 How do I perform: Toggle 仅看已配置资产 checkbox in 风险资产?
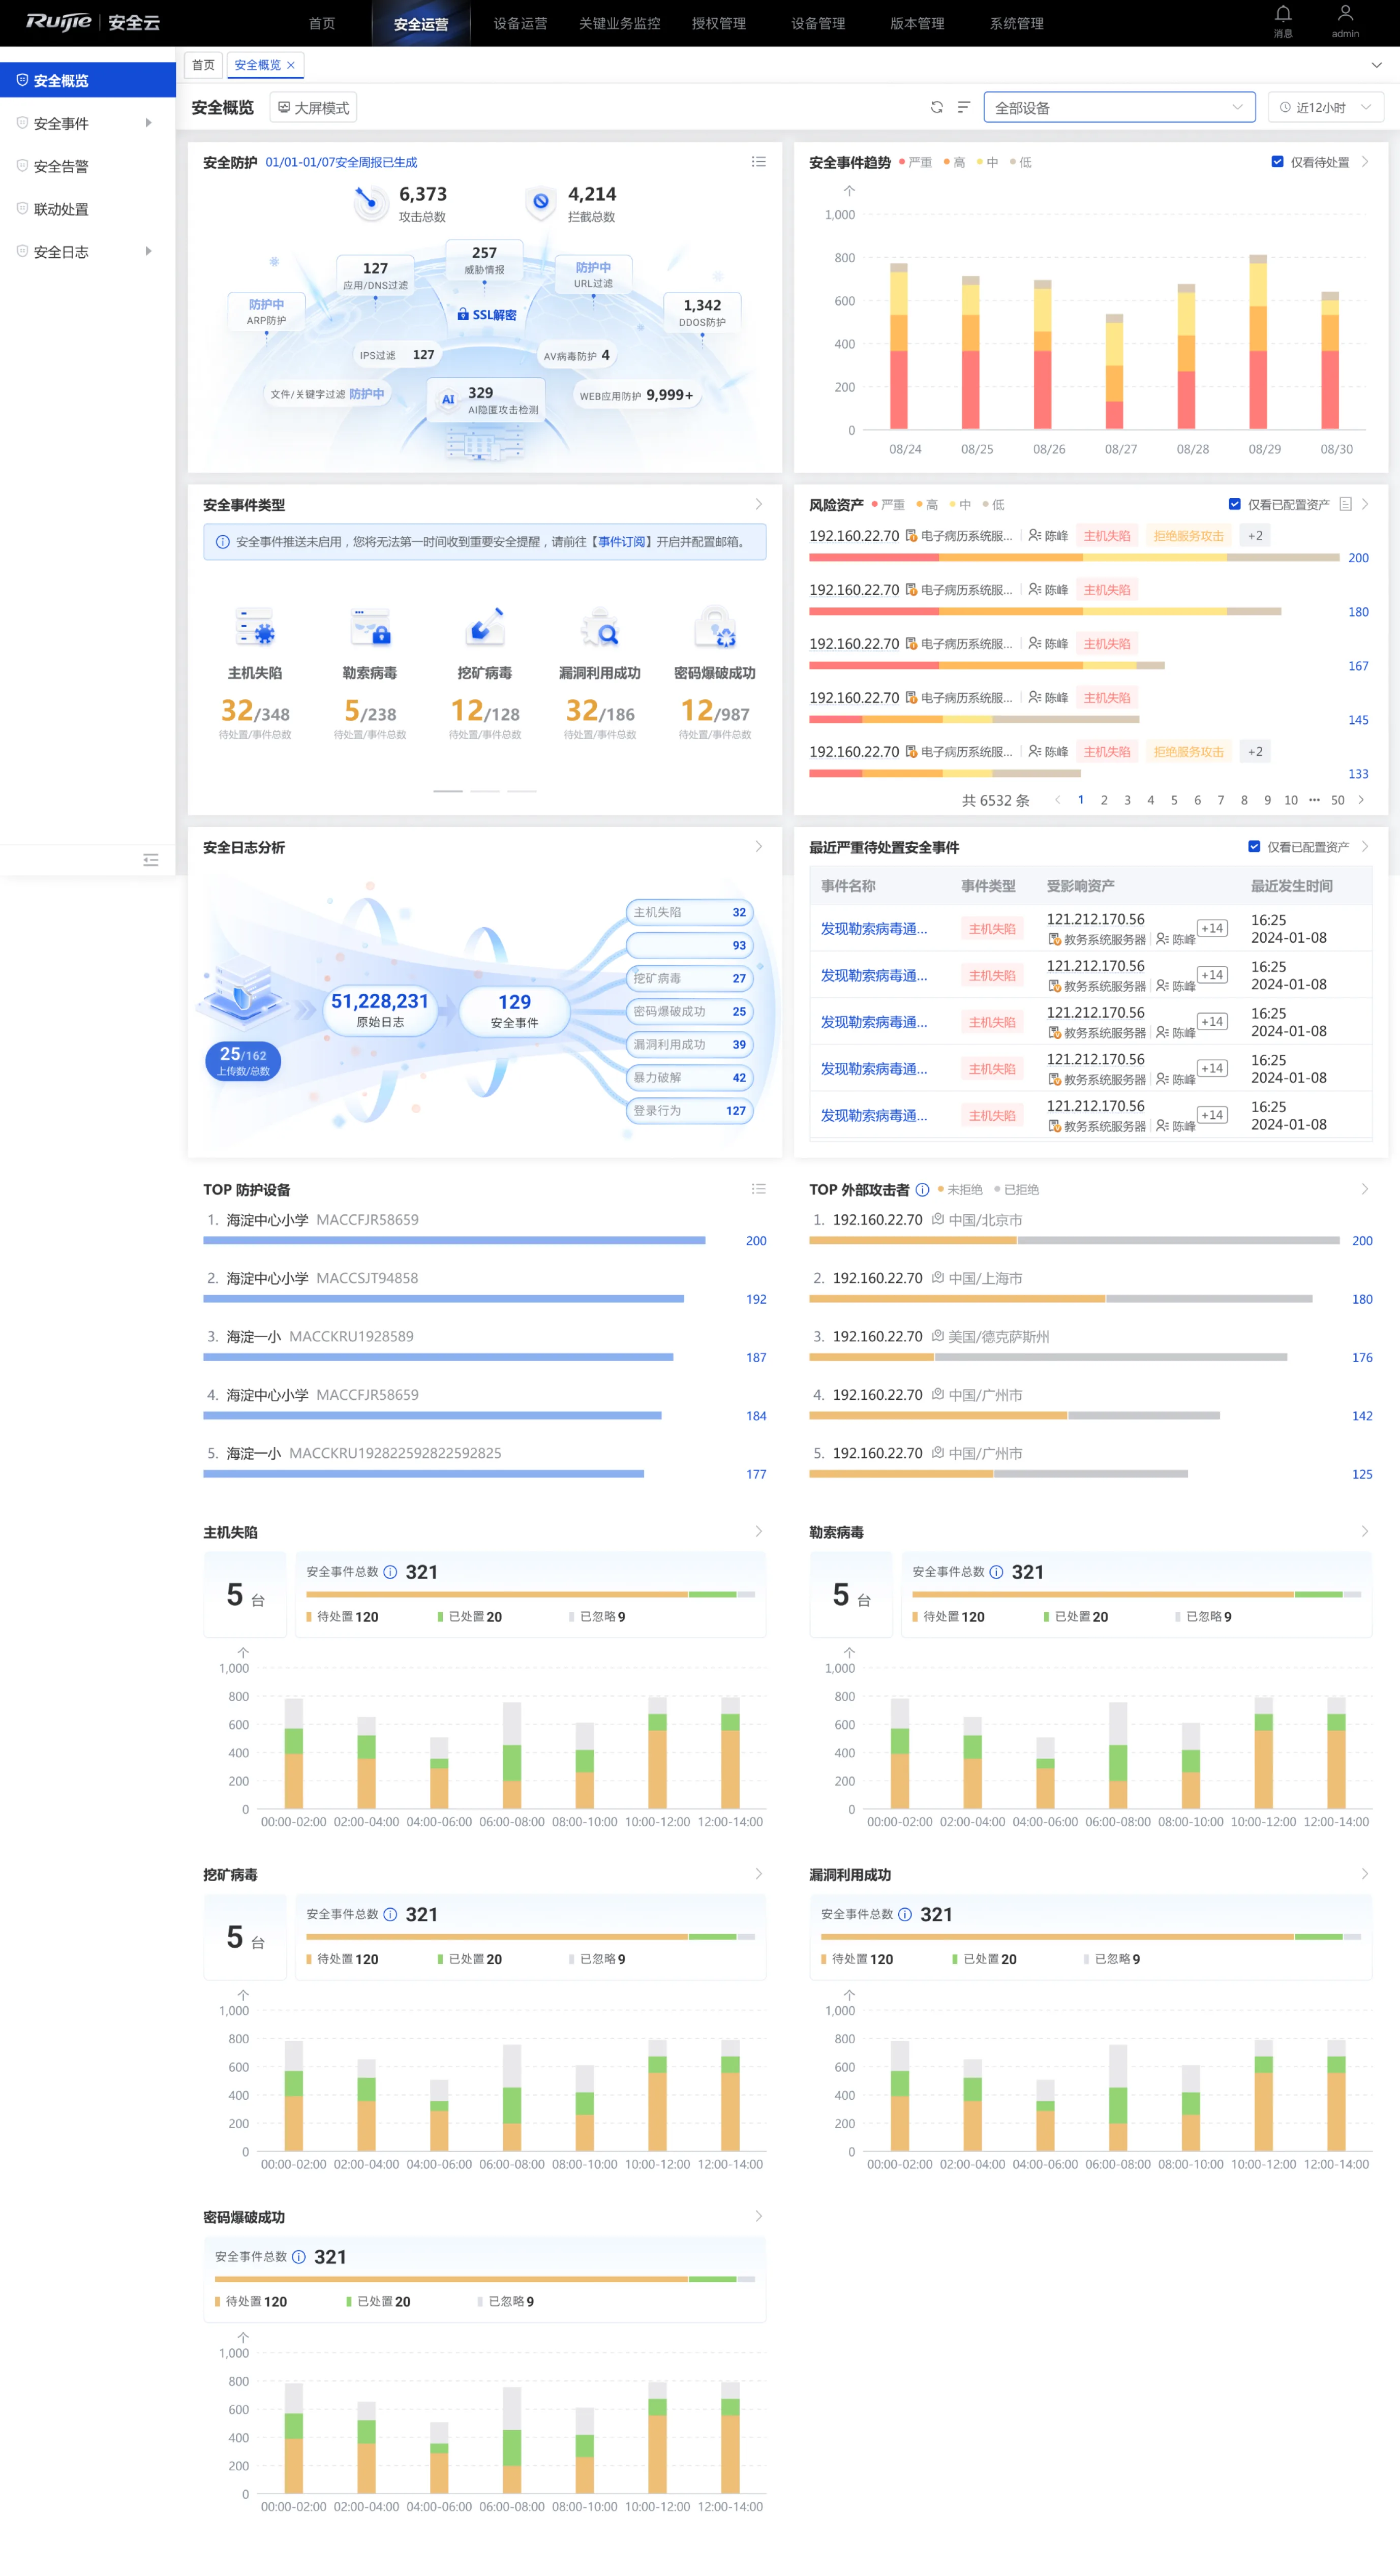coord(1235,504)
